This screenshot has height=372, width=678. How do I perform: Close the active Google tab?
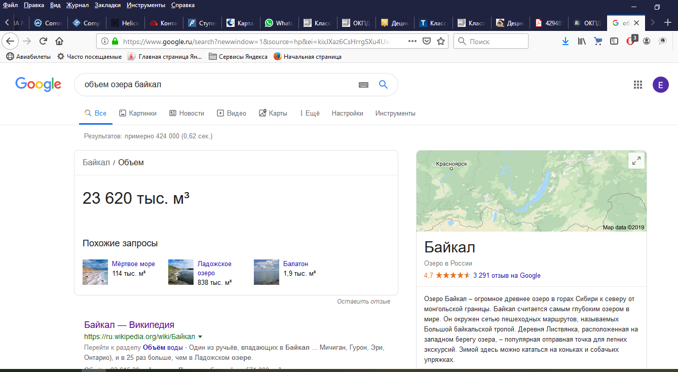637,23
